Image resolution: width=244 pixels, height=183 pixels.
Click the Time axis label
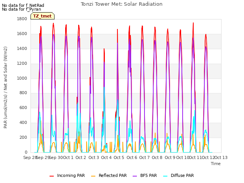point(216,164)
